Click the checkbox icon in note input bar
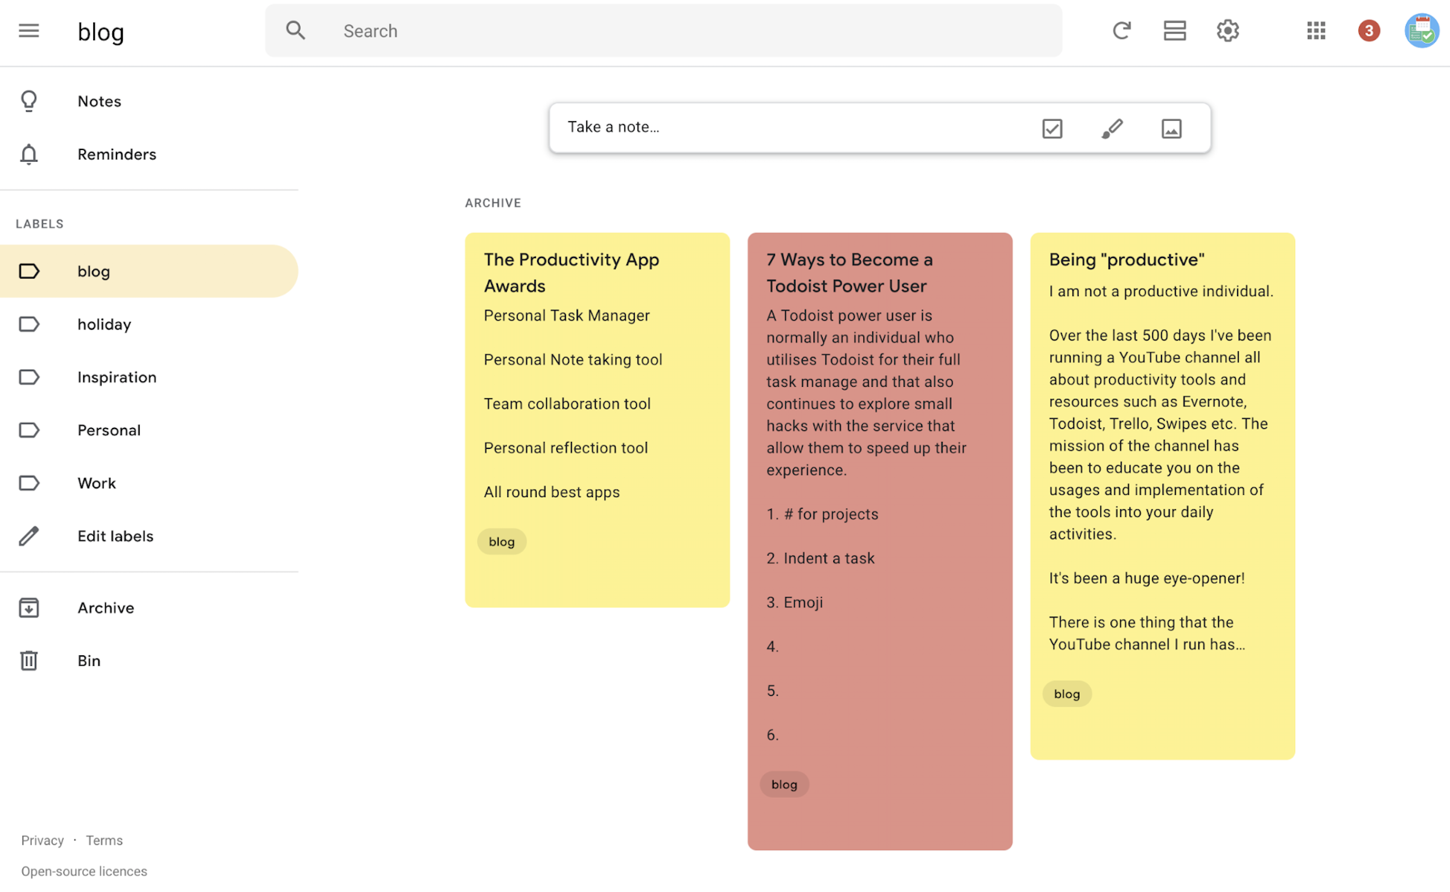Image resolution: width=1450 pixels, height=892 pixels. [x=1052, y=127]
